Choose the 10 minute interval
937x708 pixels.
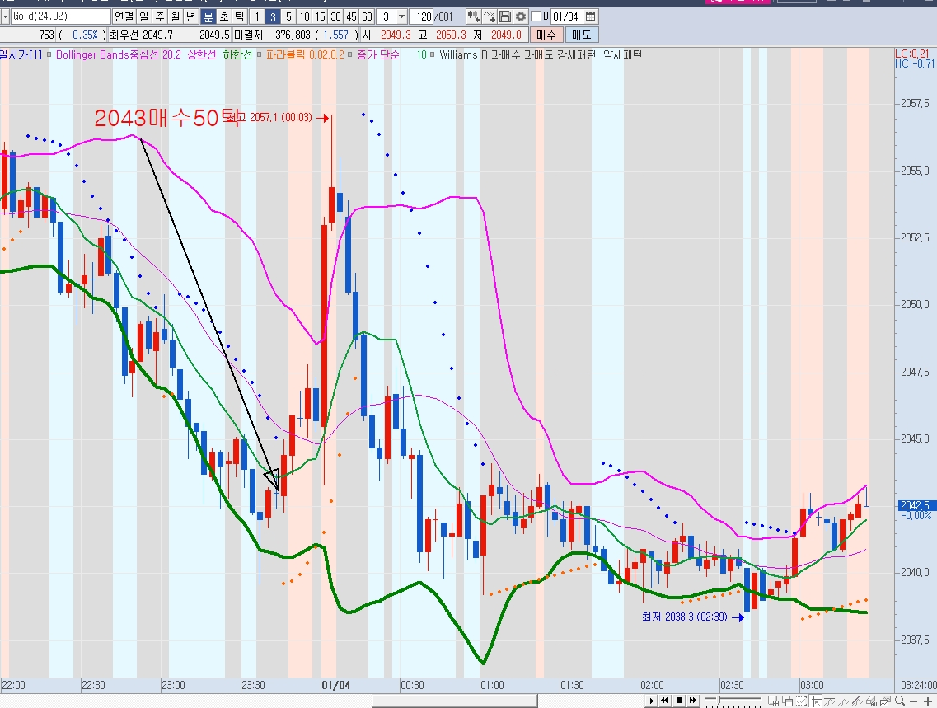coord(304,16)
